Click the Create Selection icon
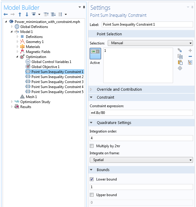Image resolution: width=196 pixels, height=207 pixels. 180,50
